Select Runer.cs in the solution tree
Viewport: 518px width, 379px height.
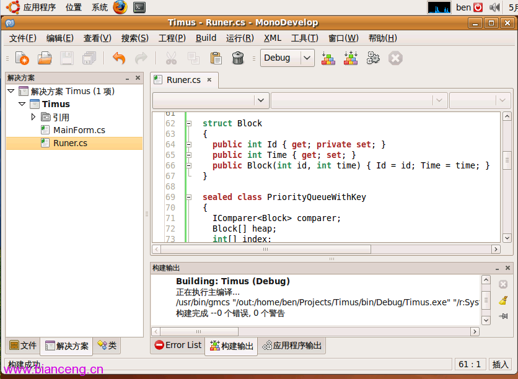pos(74,143)
